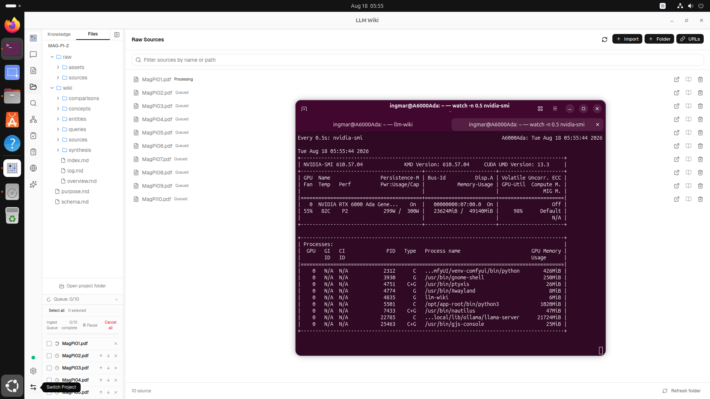Image resolution: width=710 pixels, height=399 pixels.
Task: Tick the MagPi03.pdf queue checkbox
Action: tap(49, 368)
